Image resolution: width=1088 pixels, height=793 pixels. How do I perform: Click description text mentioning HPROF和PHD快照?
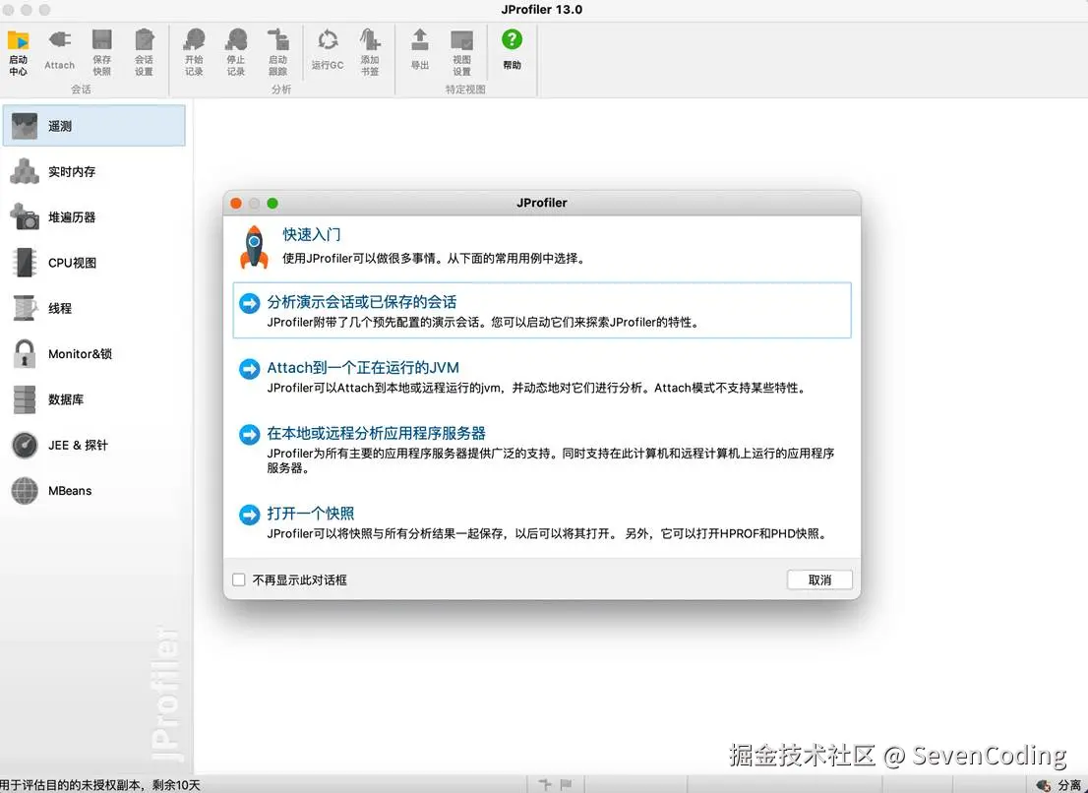click(x=548, y=533)
